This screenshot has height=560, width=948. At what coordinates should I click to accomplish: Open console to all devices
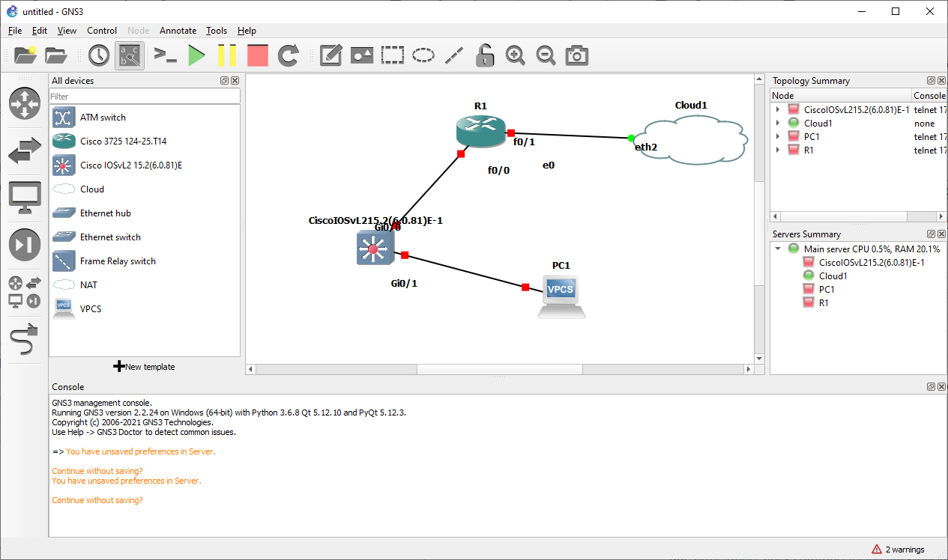pyautogui.click(x=165, y=55)
